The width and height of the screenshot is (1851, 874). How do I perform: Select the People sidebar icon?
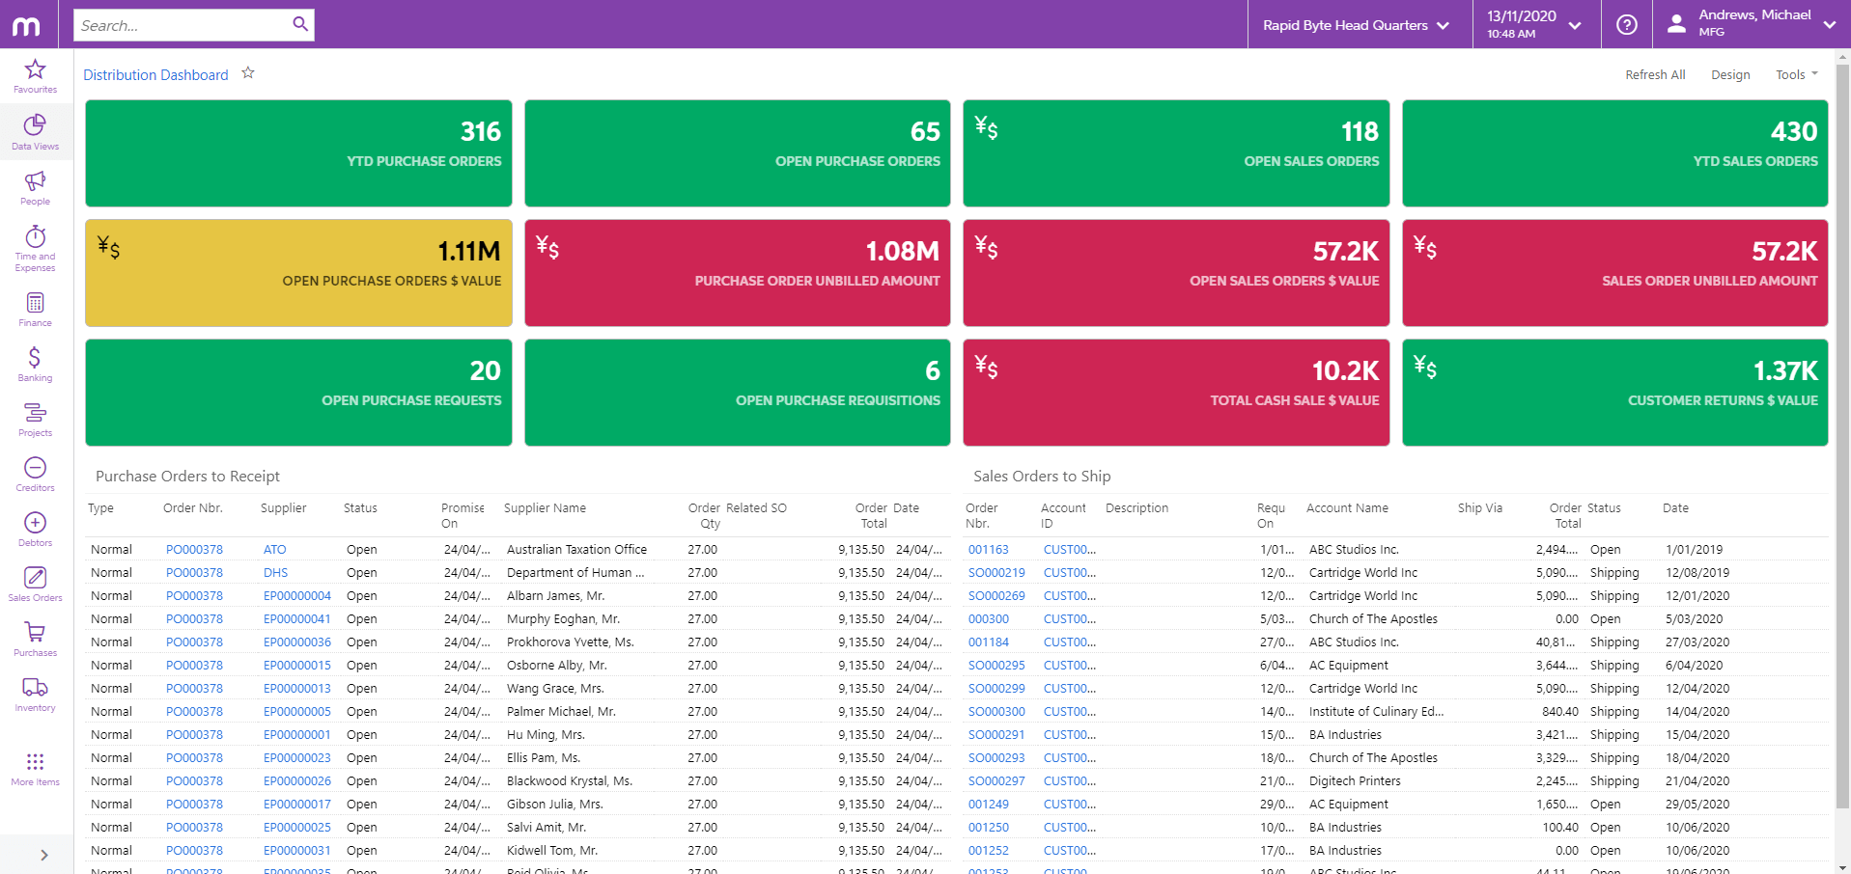(35, 187)
